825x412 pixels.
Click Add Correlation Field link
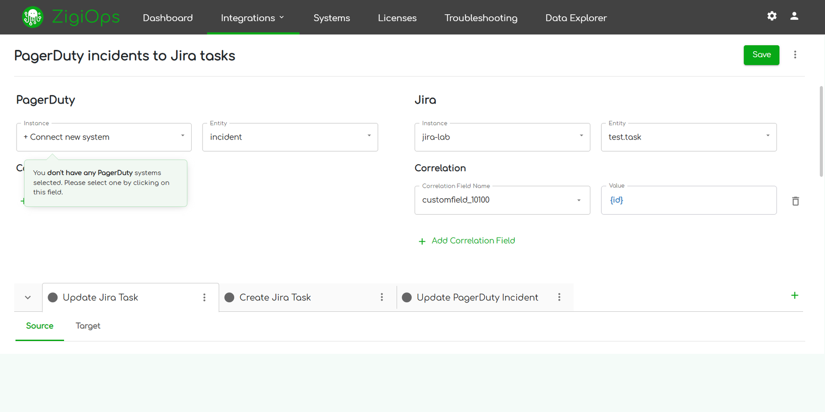click(467, 241)
